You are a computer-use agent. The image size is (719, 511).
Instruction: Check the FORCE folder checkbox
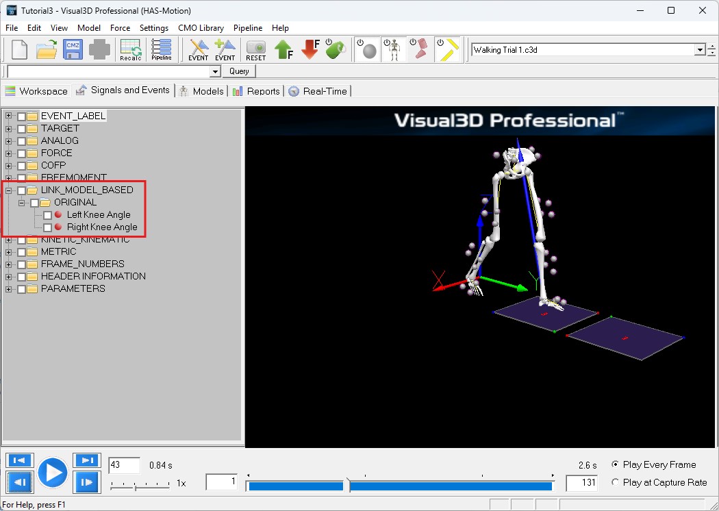[21, 153]
